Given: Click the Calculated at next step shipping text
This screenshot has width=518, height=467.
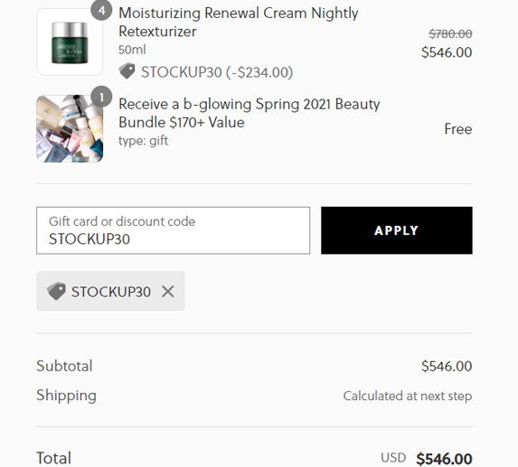Looking at the screenshot, I should click(x=408, y=396).
